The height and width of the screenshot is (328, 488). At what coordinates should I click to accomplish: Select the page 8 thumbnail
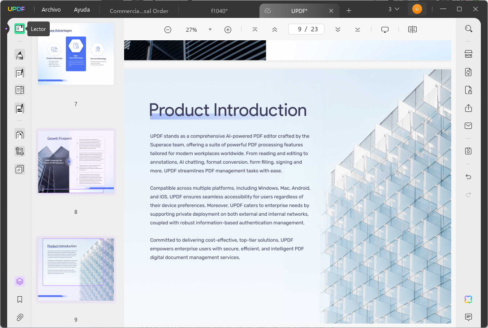[75, 162]
